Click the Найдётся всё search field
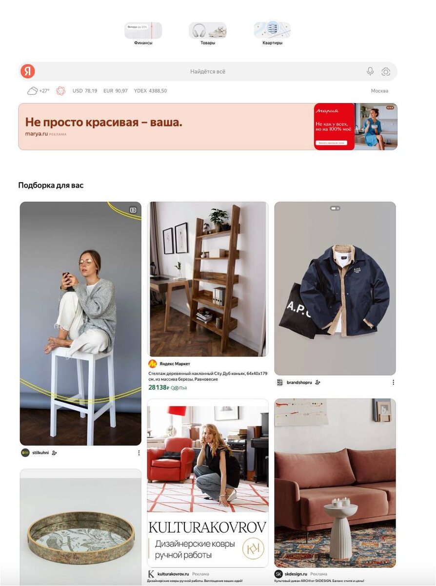This screenshot has height=586, width=436. 208,71
